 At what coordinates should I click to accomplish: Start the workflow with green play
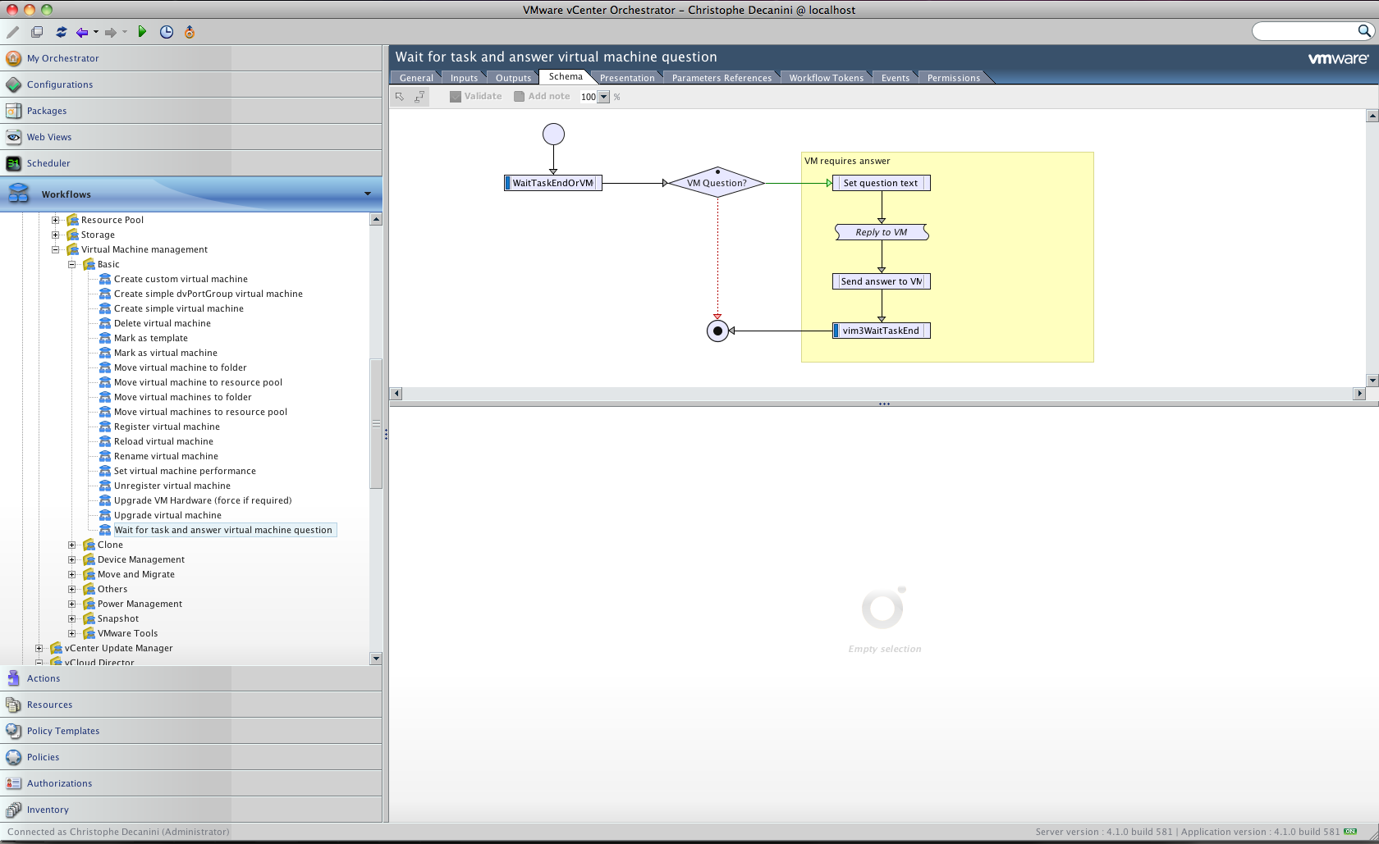142,32
